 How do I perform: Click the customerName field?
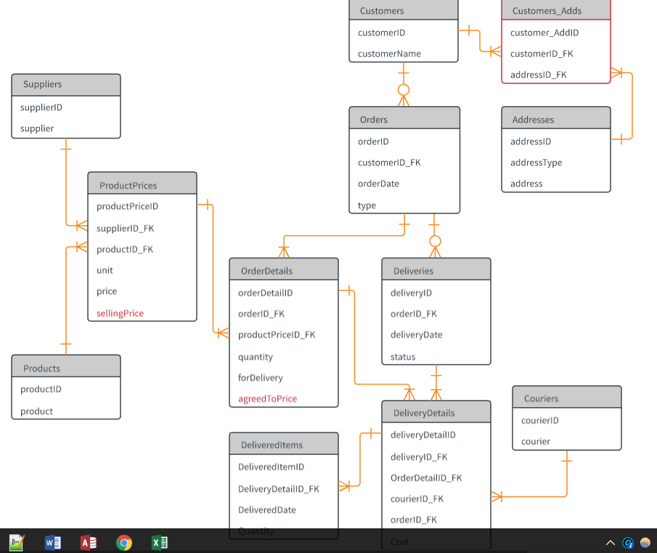pyautogui.click(x=389, y=54)
